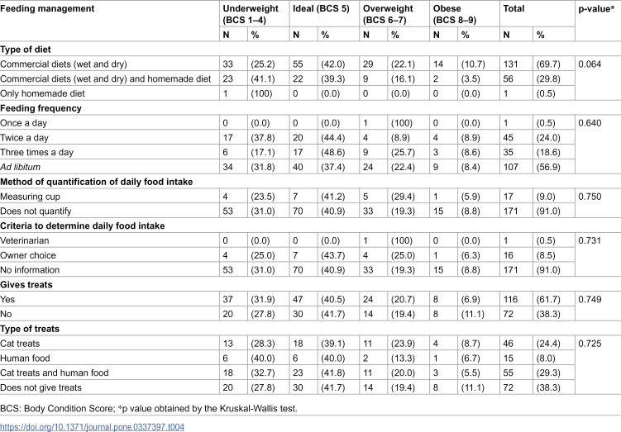The height and width of the screenshot is (432, 621).
Task: Select the Type of diet section heading
Action: point(26,50)
